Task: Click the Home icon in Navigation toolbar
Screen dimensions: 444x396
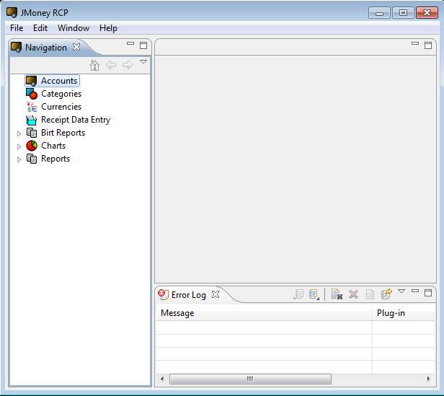Action: pos(94,65)
